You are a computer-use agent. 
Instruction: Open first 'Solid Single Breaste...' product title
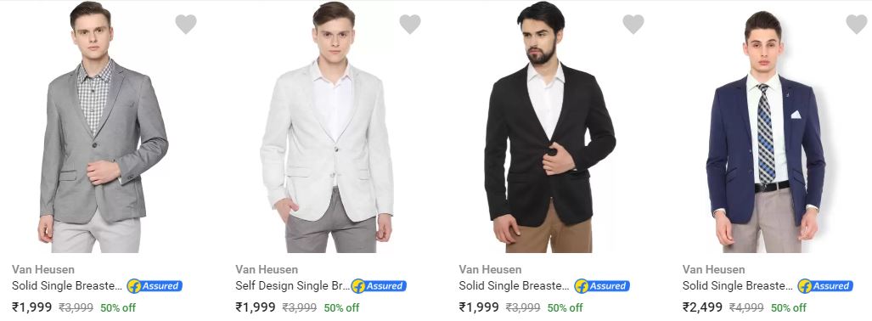click(67, 286)
